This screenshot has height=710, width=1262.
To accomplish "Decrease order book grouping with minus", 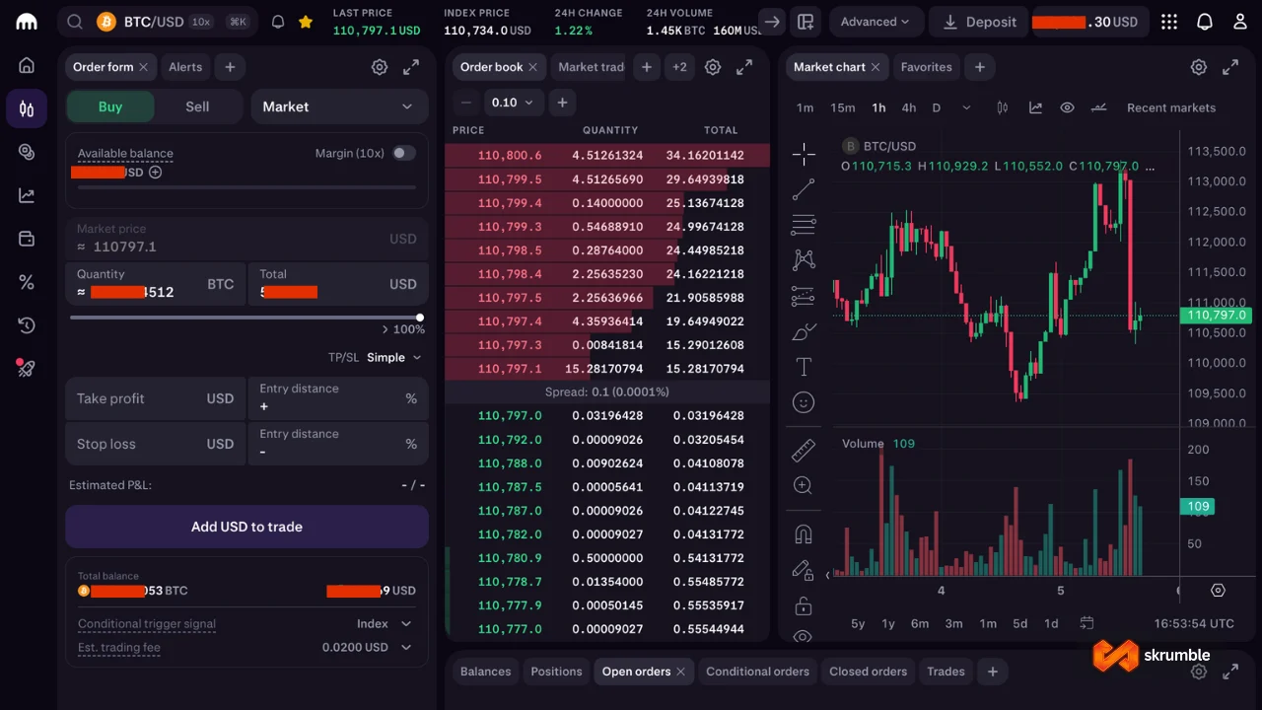I will pyautogui.click(x=466, y=103).
